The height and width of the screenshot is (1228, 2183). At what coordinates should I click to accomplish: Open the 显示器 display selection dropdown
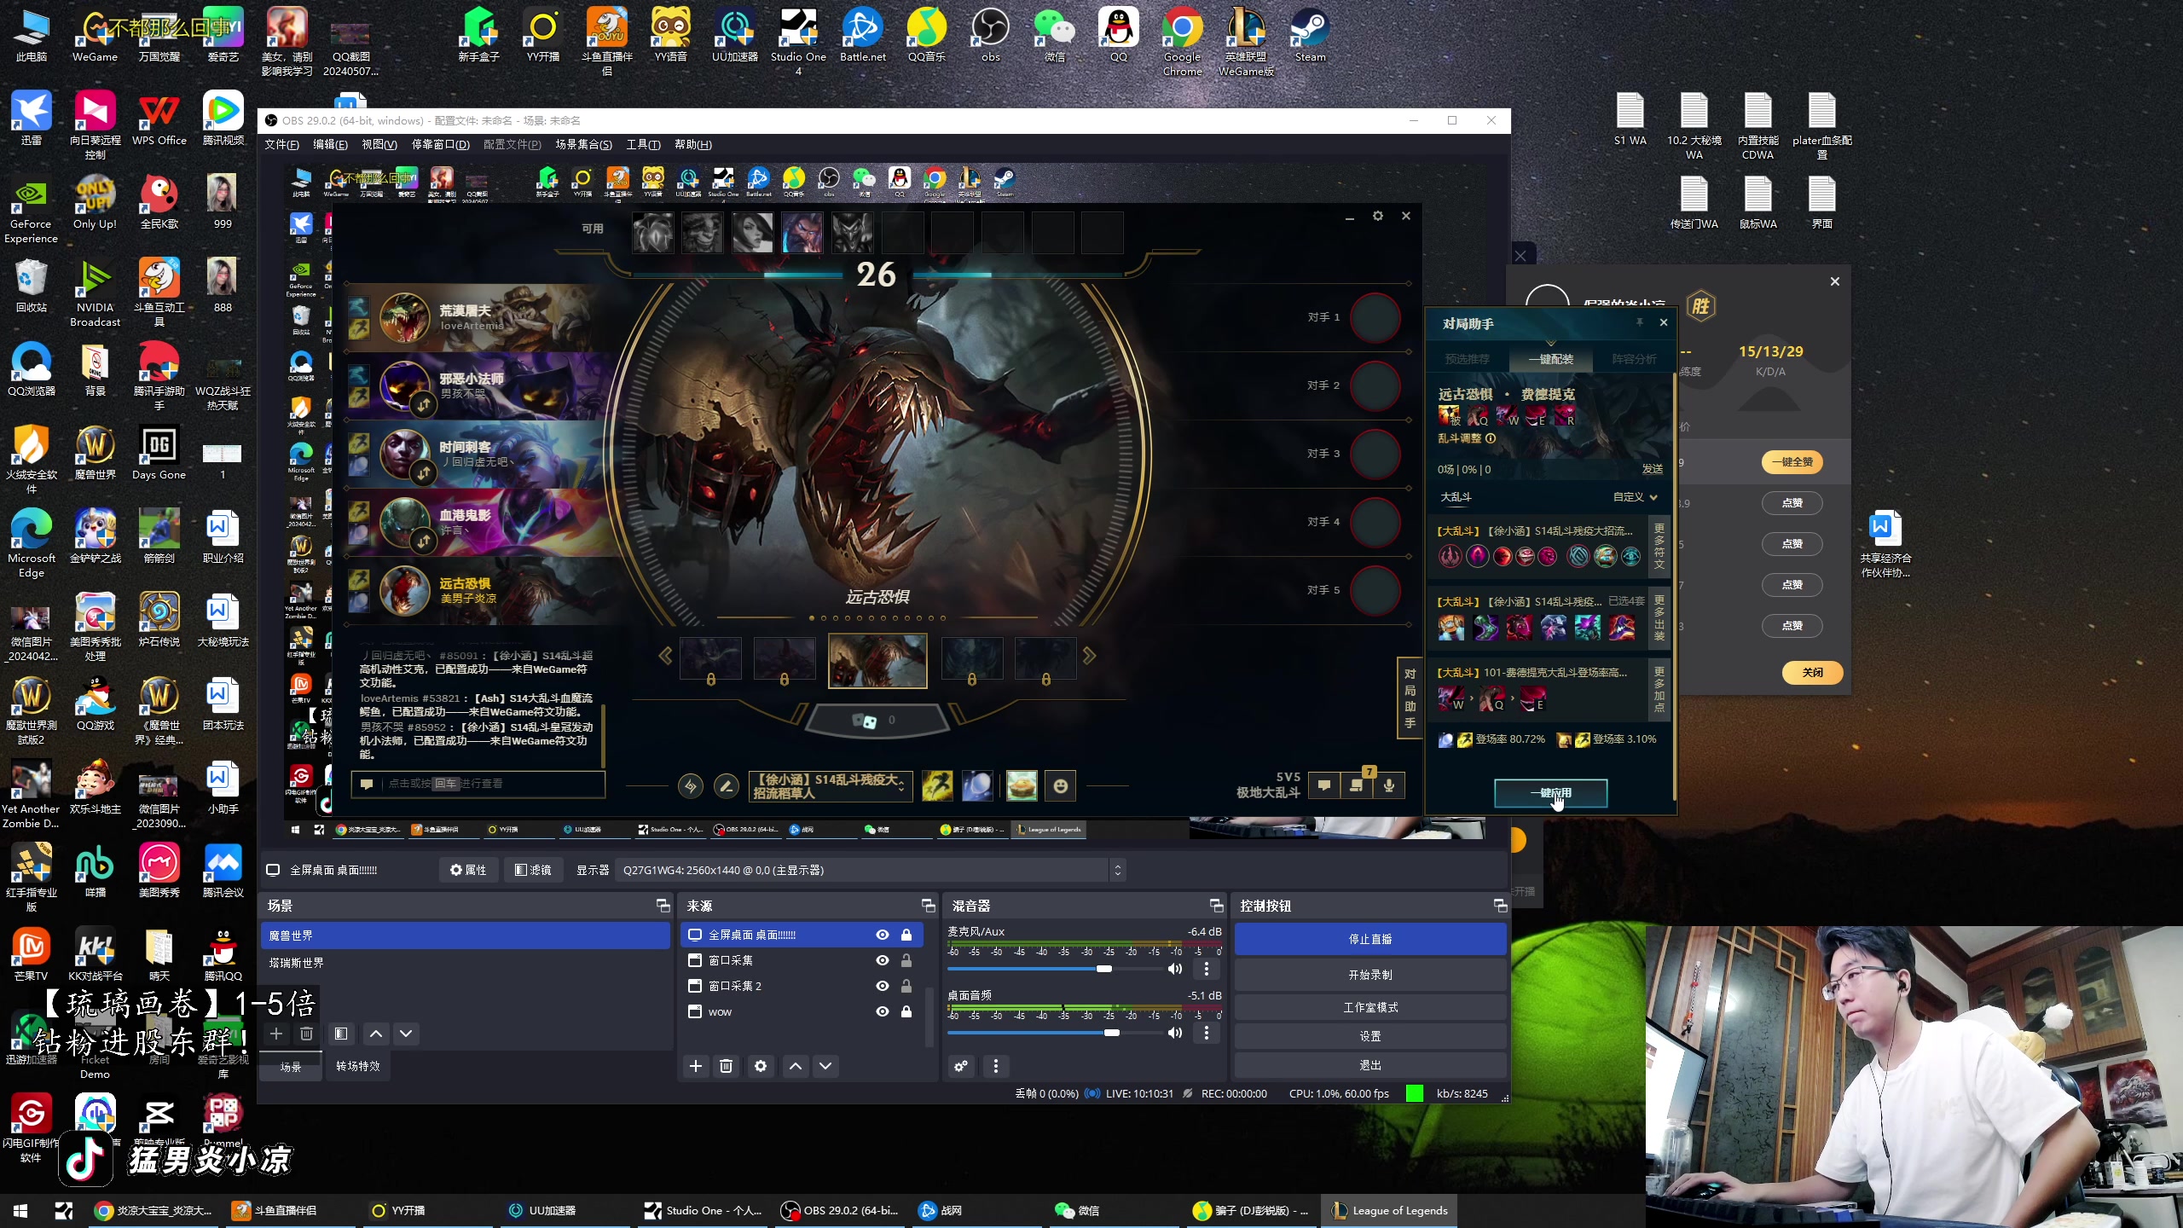pyautogui.click(x=870, y=870)
